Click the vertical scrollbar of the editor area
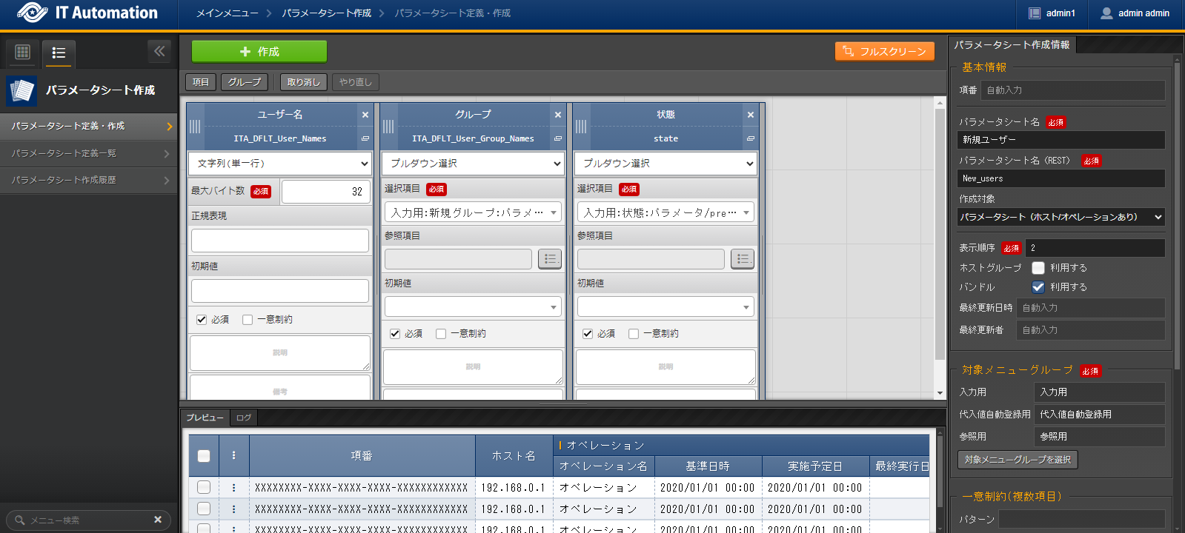This screenshot has height=533, width=1185. [940, 237]
